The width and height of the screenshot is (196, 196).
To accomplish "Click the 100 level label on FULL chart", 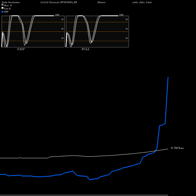I will click(x=121, y=15).
